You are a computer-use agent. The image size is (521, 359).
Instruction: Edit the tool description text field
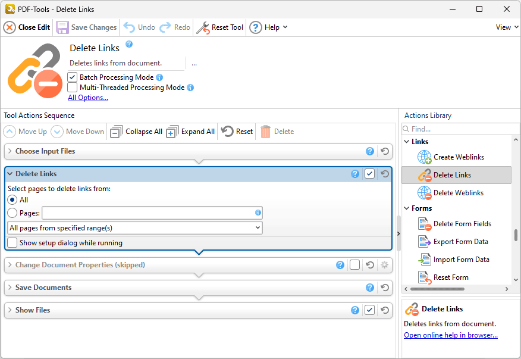click(x=127, y=63)
